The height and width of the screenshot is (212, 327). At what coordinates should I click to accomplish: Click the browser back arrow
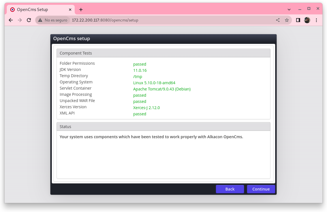(x=11, y=20)
